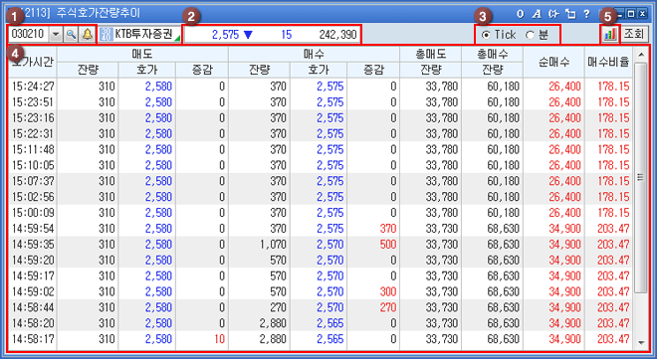Click the price change value 15

click(x=287, y=35)
